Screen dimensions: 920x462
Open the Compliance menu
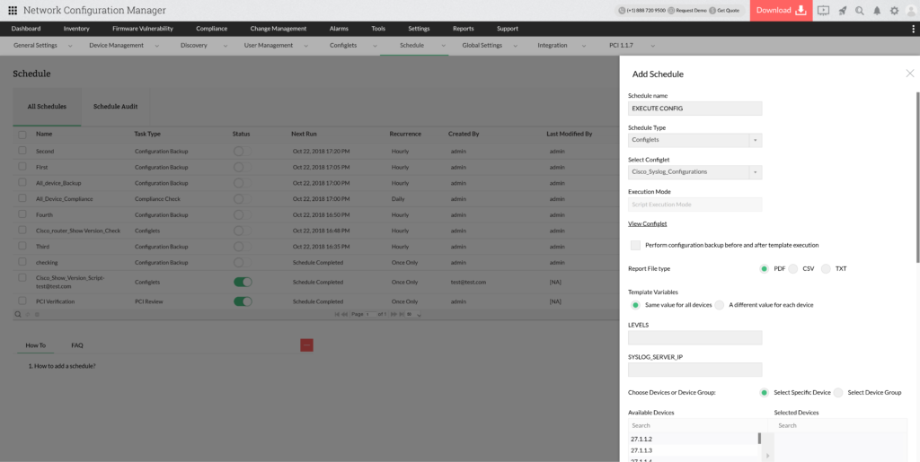[x=212, y=29]
